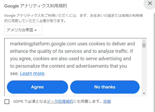The width and height of the screenshot is (155, 112).
Task: Click the GDPR で必須となる label text
Action: [x=30, y=101]
